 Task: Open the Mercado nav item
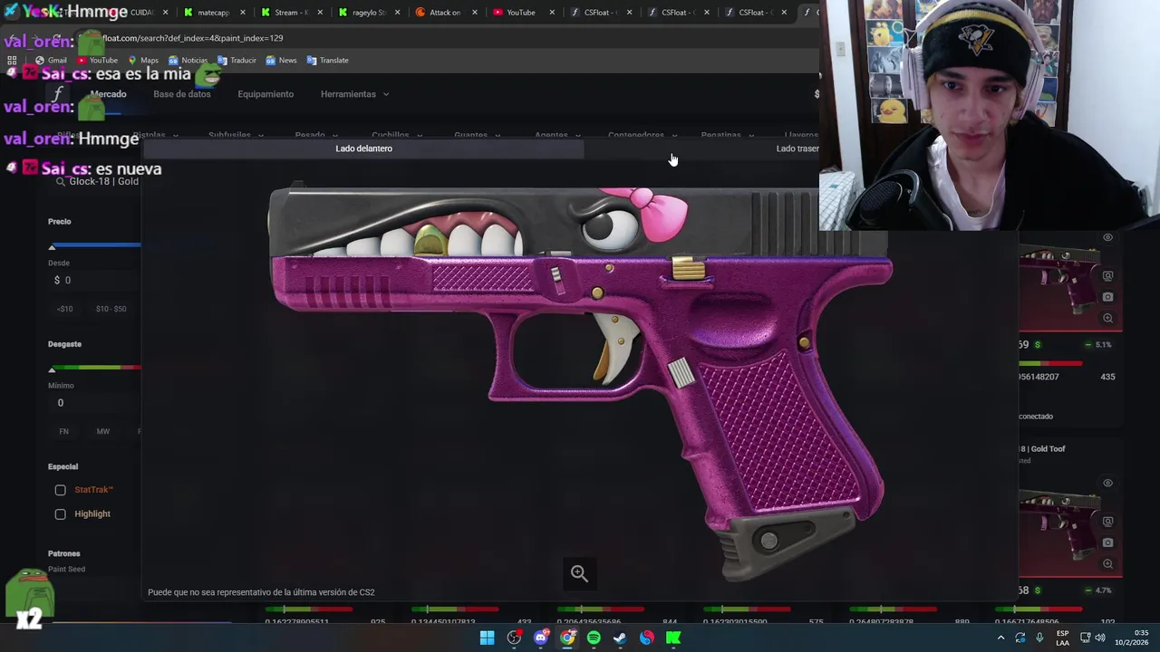pyautogui.click(x=108, y=94)
